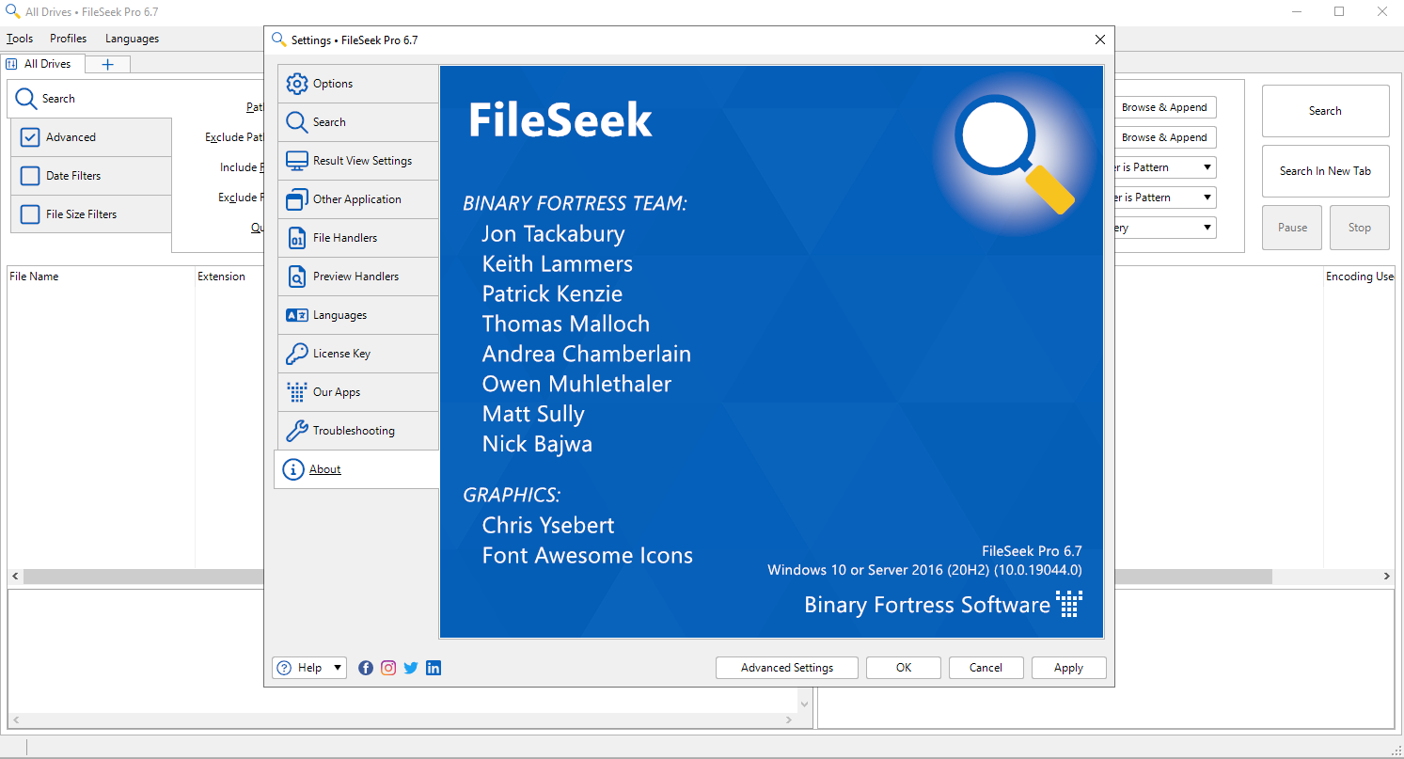Click the first Browse & Append button
This screenshot has width=1404, height=759.
[x=1164, y=107]
